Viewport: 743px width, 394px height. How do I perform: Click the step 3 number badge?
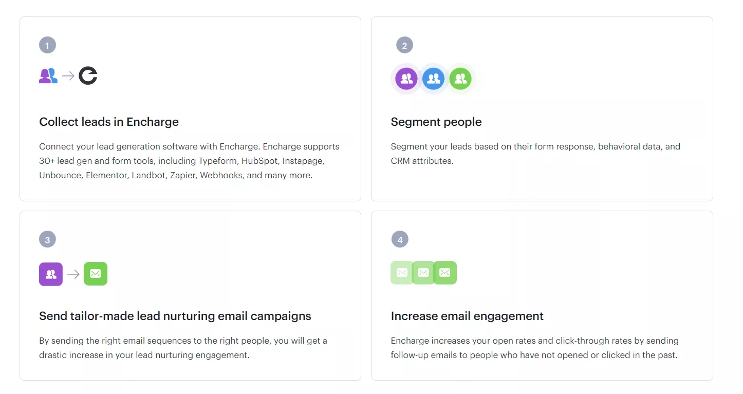pyautogui.click(x=47, y=239)
